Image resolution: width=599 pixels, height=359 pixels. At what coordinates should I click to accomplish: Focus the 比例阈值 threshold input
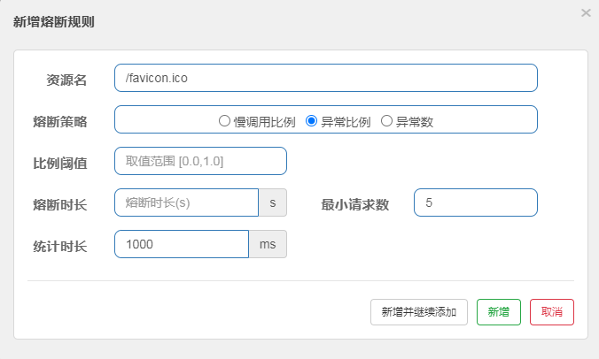(200, 161)
